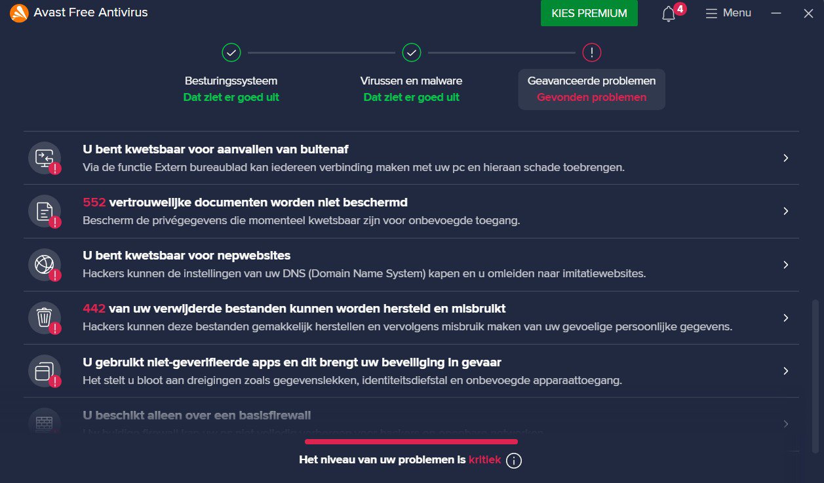Open the notifications bell icon
The width and height of the screenshot is (824, 483).
pos(669,14)
